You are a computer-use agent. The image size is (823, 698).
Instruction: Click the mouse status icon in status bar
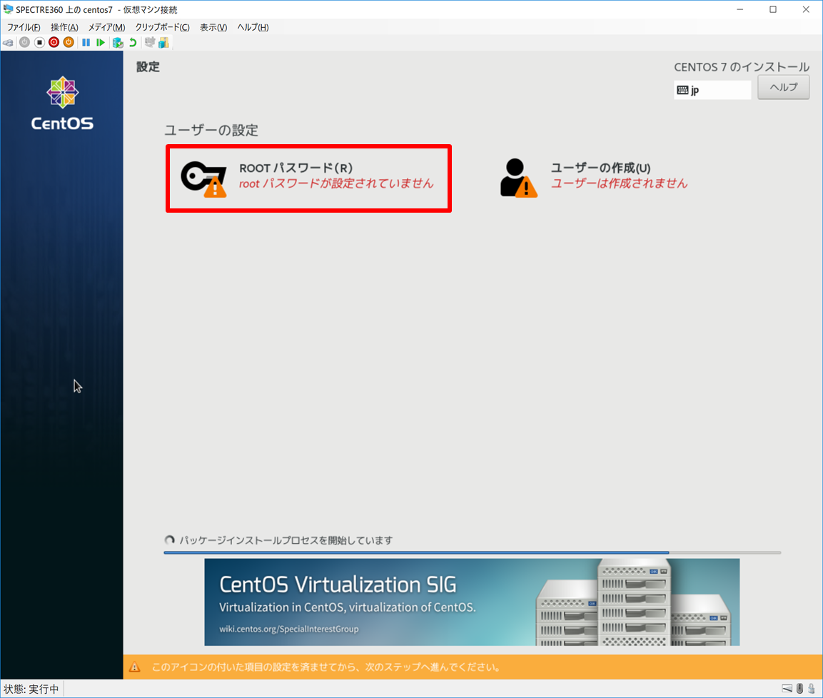coord(800,689)
